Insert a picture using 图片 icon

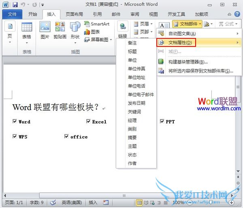click(45, 27)
